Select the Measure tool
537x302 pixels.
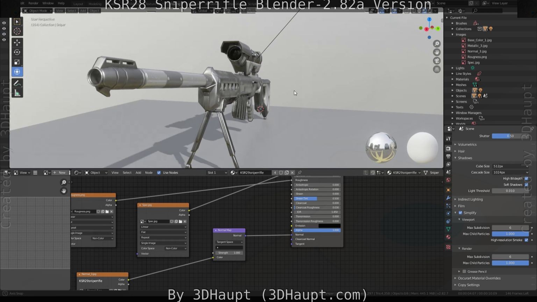coord(17,93)
